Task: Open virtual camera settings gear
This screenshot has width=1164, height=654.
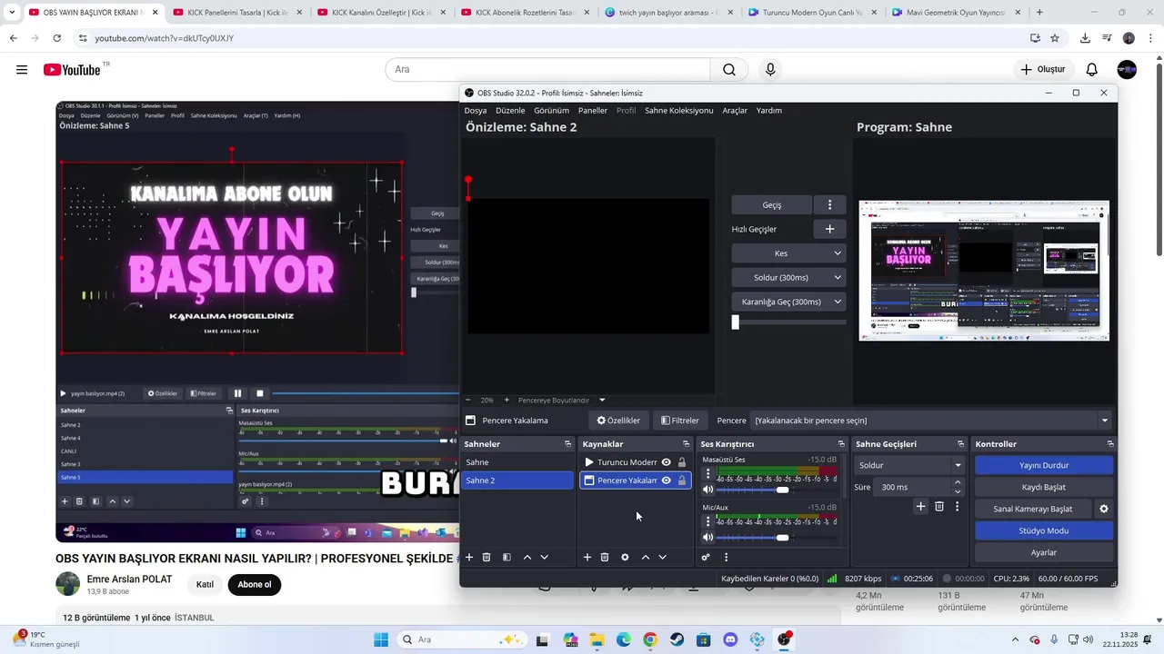Action: click(1104, 509)
